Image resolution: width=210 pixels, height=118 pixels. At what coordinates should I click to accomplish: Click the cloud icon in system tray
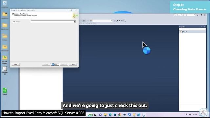pos(190,115)
